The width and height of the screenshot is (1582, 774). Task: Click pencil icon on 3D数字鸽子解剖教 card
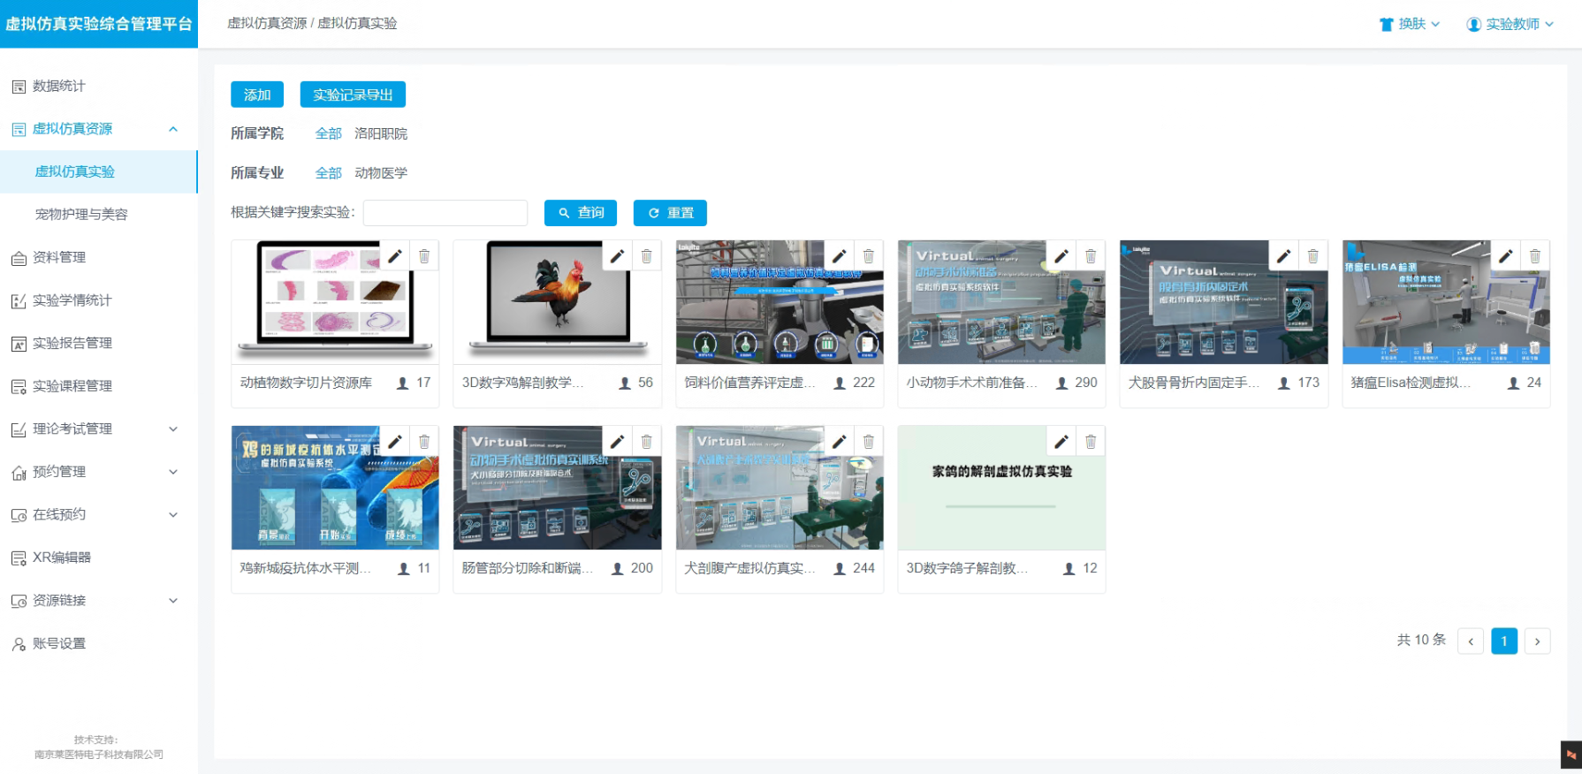coord(1061,442)
